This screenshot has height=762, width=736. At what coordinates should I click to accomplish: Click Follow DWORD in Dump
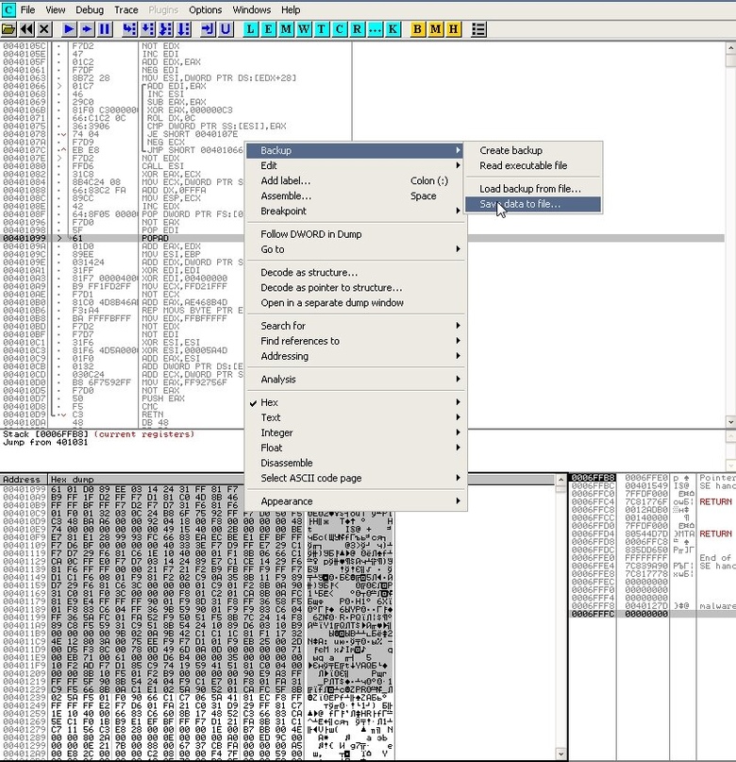(310, 234)
